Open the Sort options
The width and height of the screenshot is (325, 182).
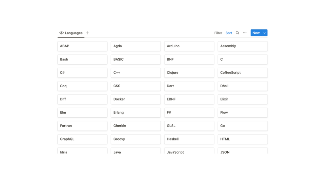[229, 33]
